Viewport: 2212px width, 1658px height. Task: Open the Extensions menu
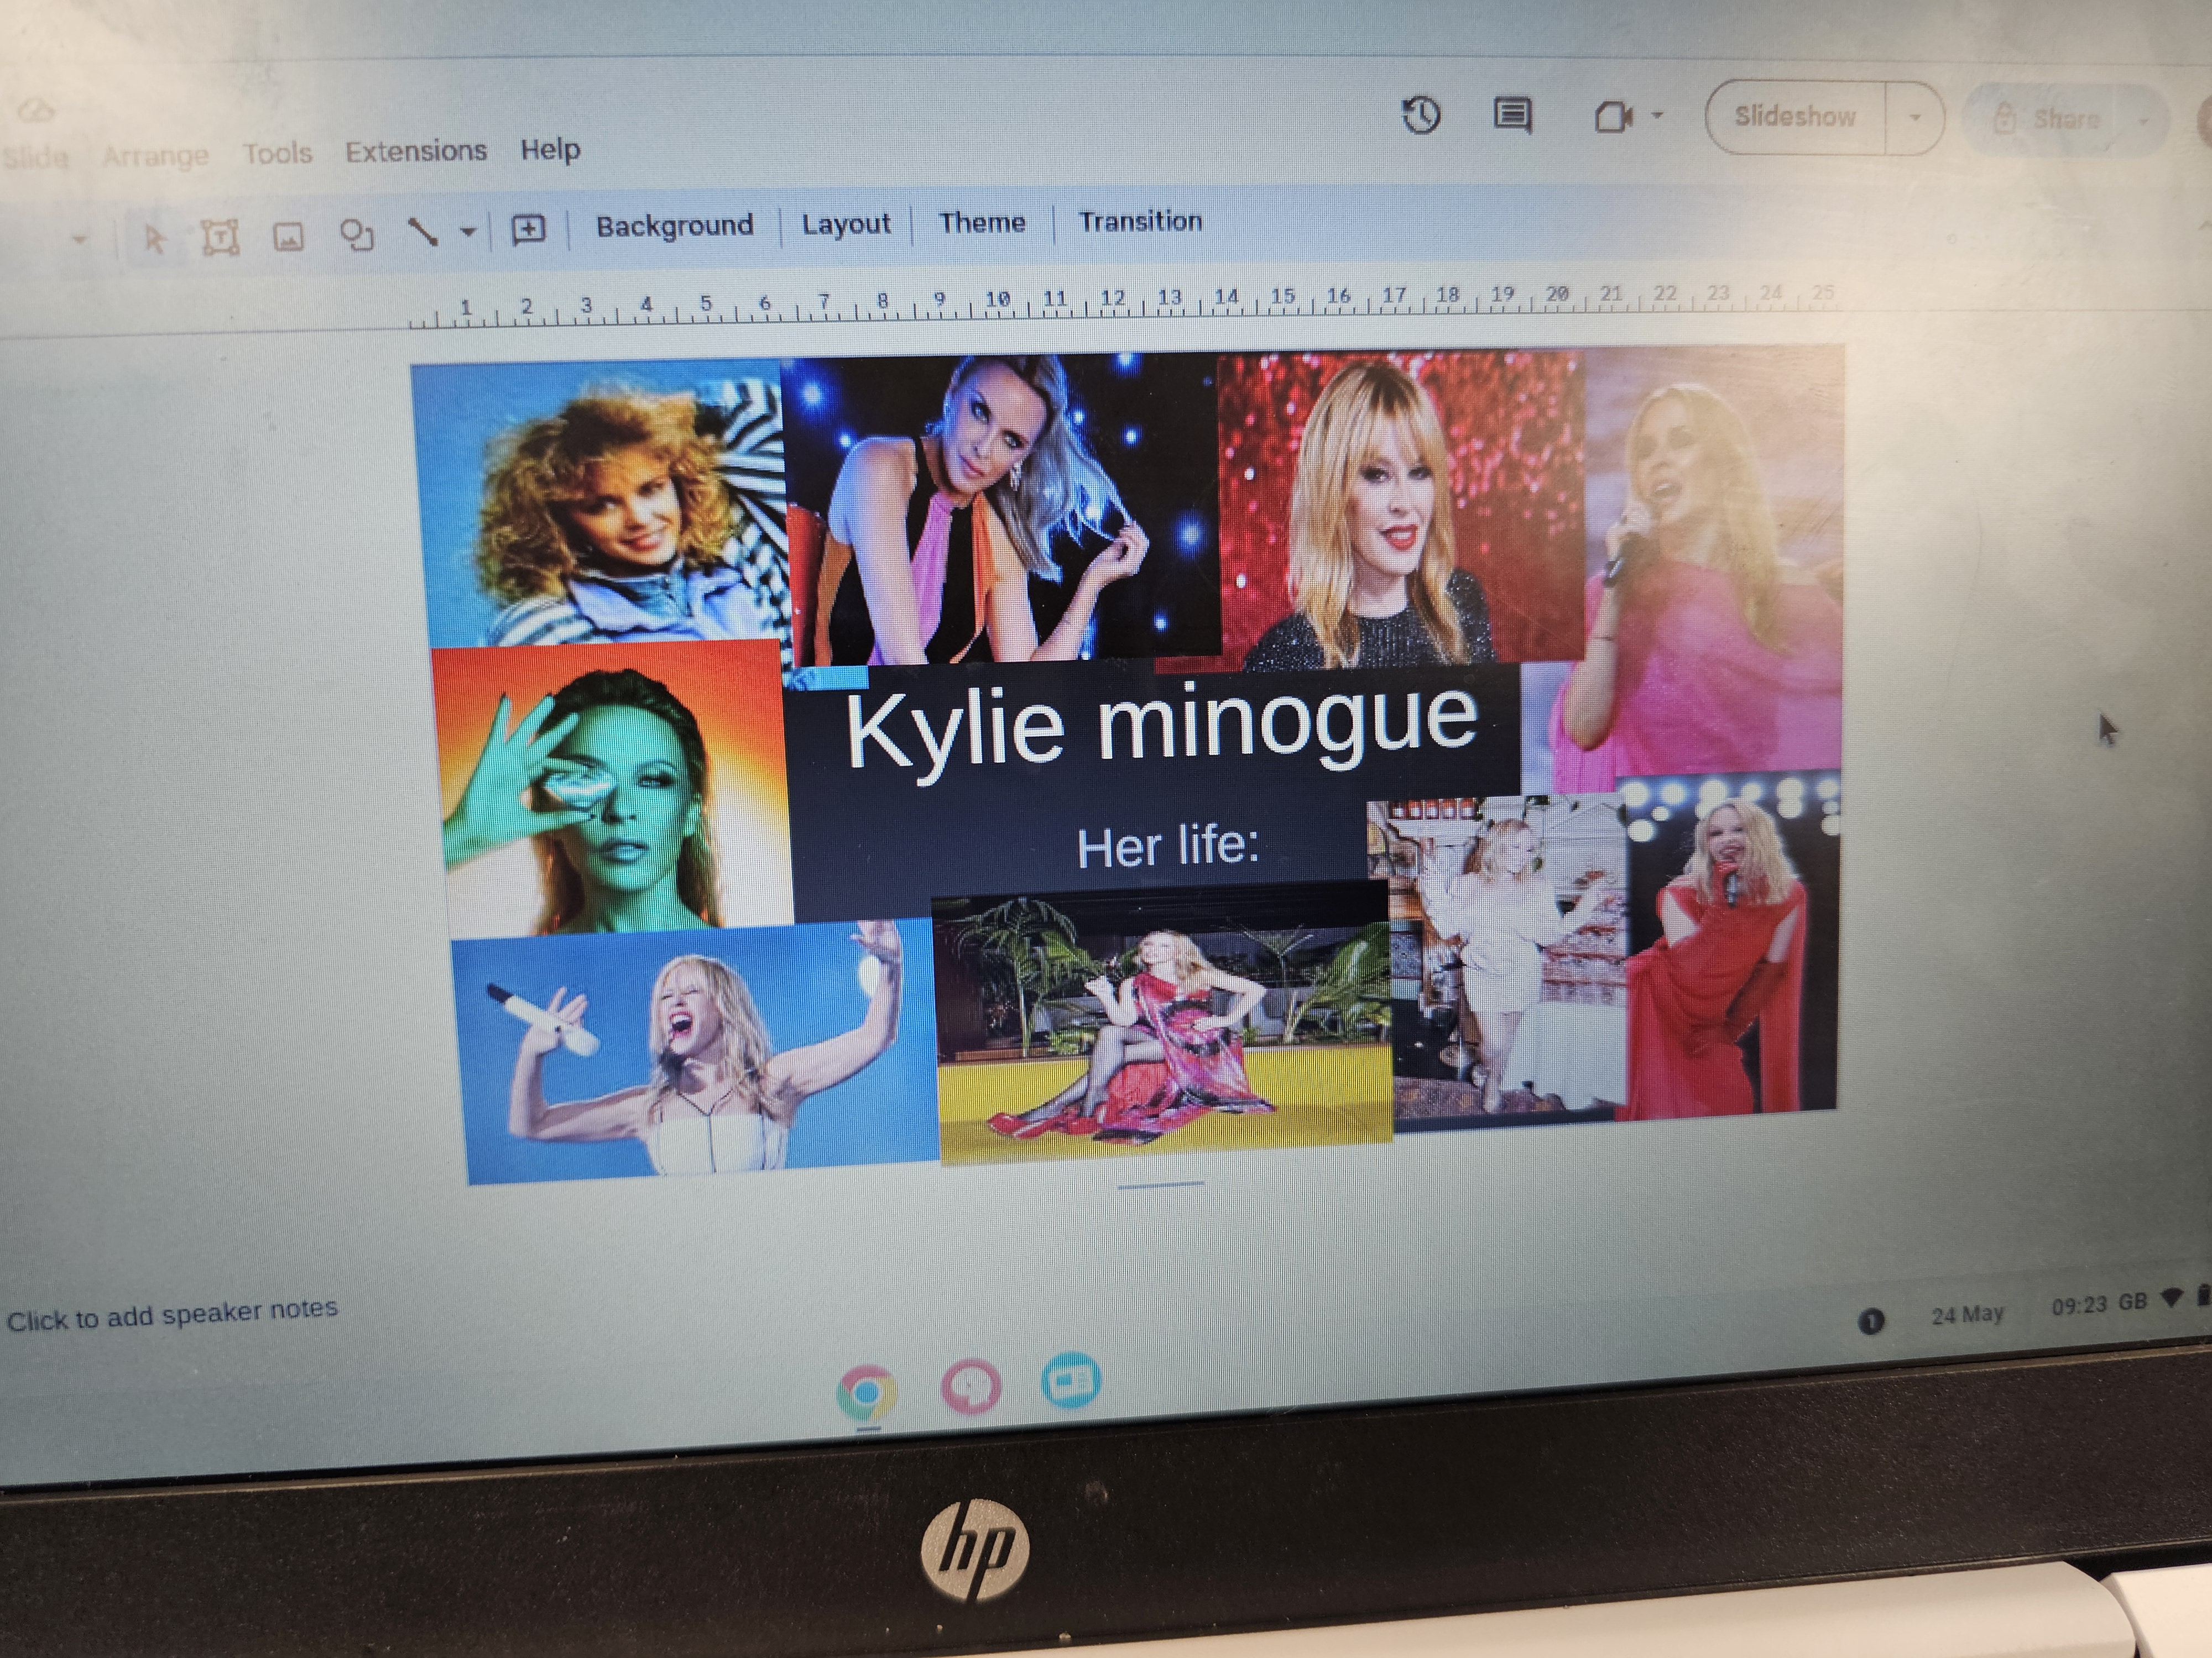[x=416, y=151]
